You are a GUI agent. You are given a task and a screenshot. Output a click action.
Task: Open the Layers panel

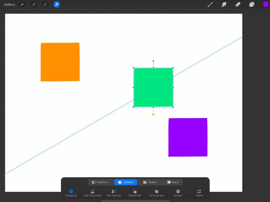pos(252,4)
